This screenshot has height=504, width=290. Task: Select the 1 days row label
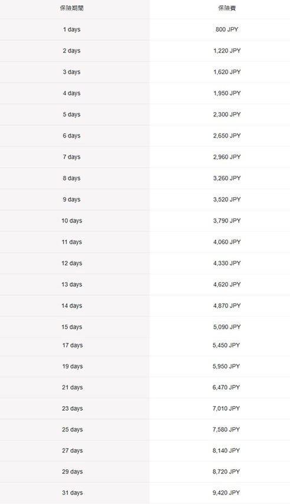[x=71, y=30]
